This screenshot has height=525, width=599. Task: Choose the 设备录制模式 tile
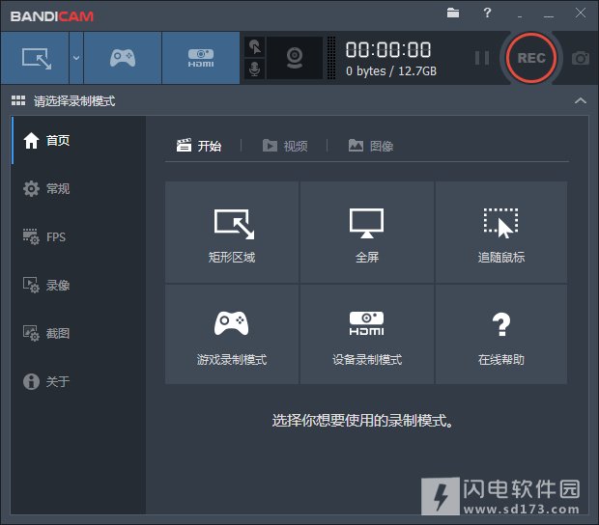click(x=367, y=334)
